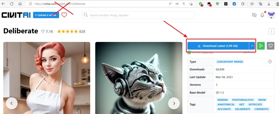The width and height of the screenshot is (279, 114).
Task: Select the PHOTOREALISTIC tag
Action: 243,100
